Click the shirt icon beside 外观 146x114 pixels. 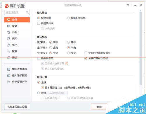point(9,32)
